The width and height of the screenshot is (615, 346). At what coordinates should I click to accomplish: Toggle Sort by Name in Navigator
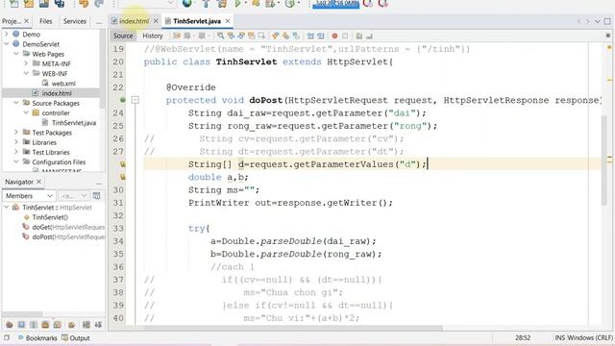pos(86,325)
